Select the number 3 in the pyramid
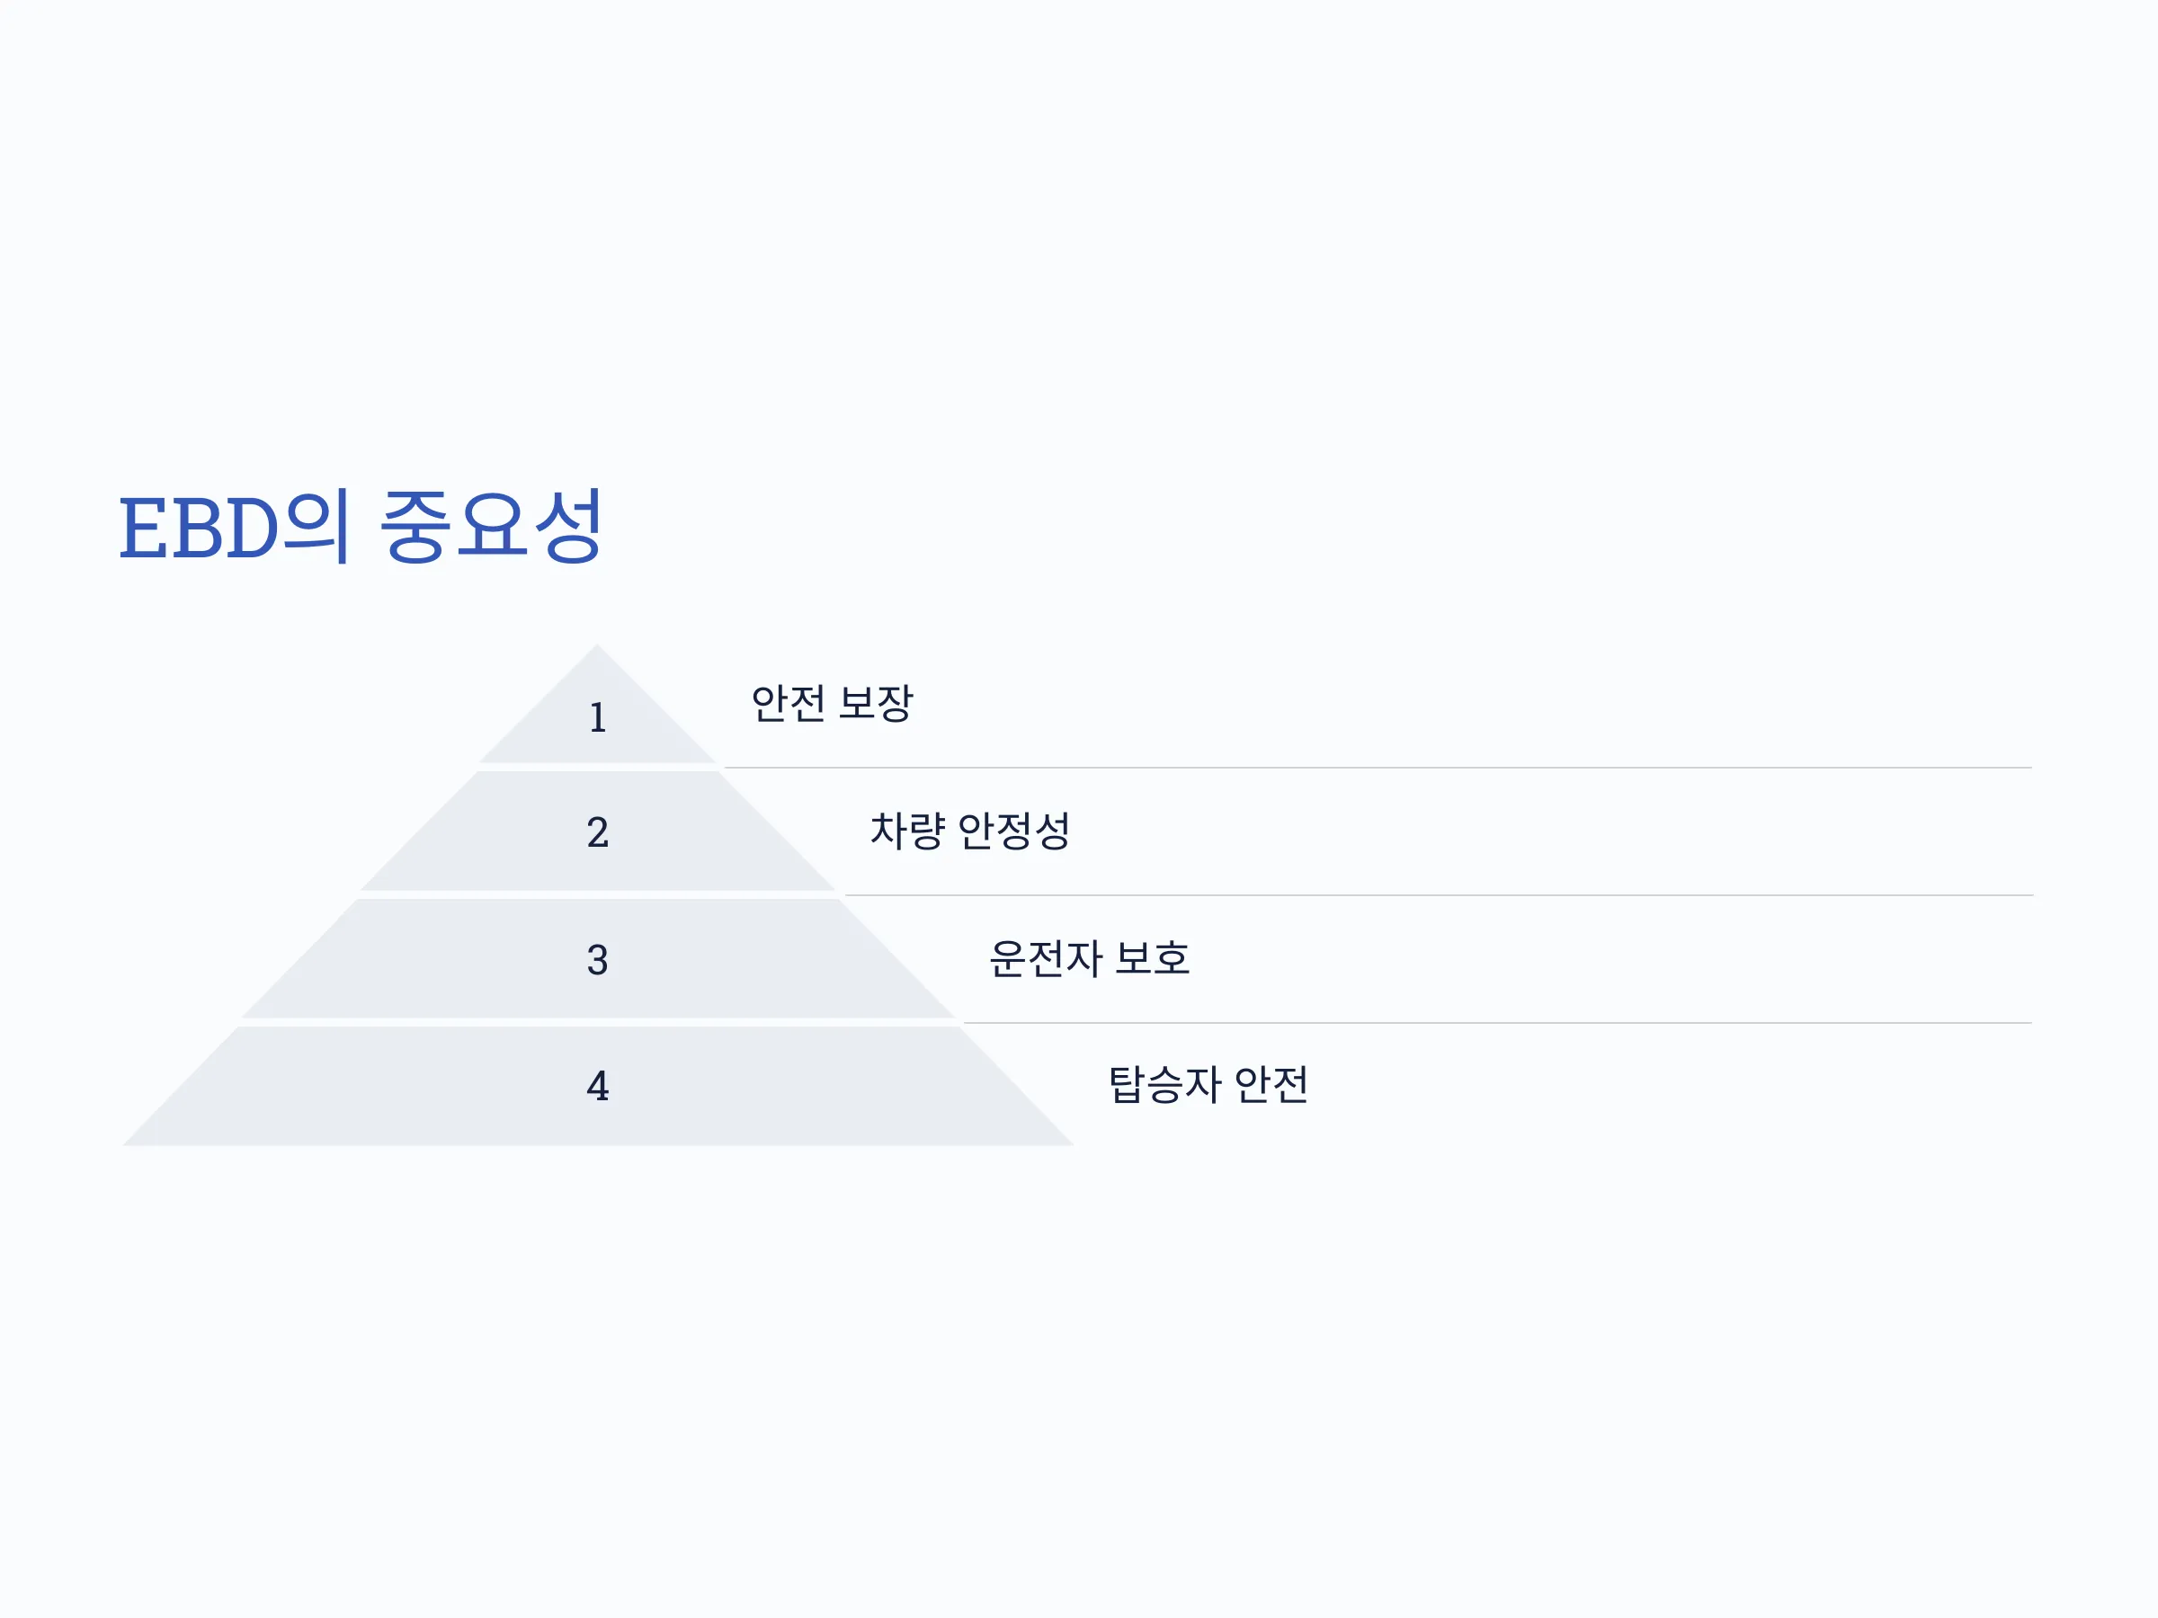 pos(598,960)
